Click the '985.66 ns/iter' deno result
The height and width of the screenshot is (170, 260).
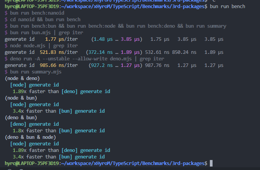point(59,65)
